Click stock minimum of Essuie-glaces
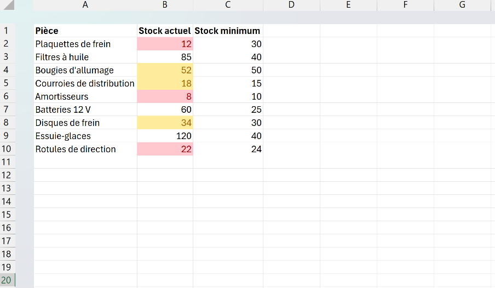 click(x=228, y=136)
